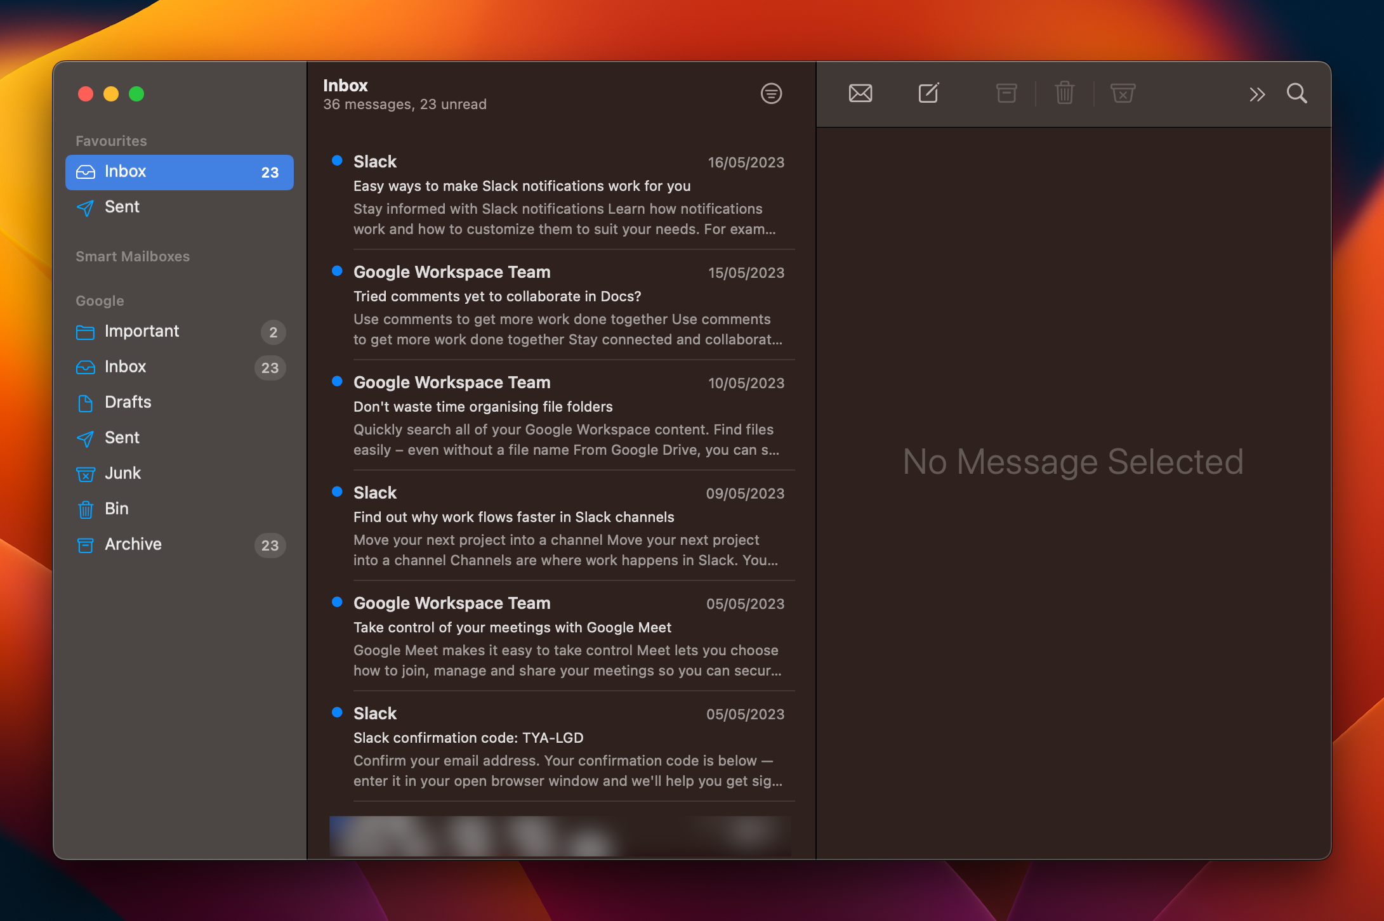Click the Archive toolbar icon
Image resolution: width=1384 pixels, height=921 pixels.
tap(1006, 94)
